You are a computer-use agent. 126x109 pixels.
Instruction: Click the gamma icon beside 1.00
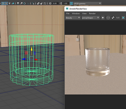[x=61, y=3]
